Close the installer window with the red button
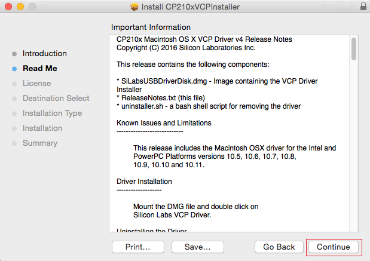The height and width of the screenshot is (261, 370). click(x=8, y=7)
